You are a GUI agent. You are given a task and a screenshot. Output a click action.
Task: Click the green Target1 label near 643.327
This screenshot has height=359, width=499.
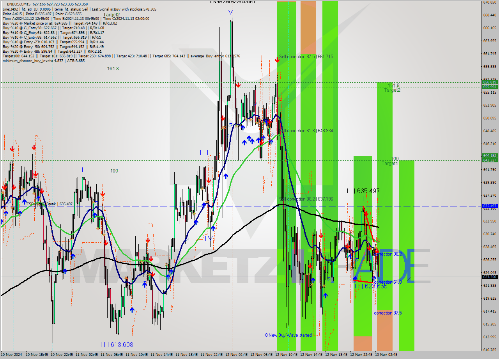pos(390,164)
